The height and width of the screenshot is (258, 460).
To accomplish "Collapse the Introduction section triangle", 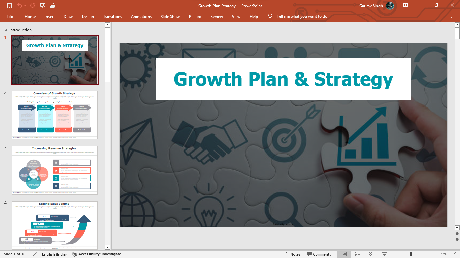I will (x=5, y=30).
